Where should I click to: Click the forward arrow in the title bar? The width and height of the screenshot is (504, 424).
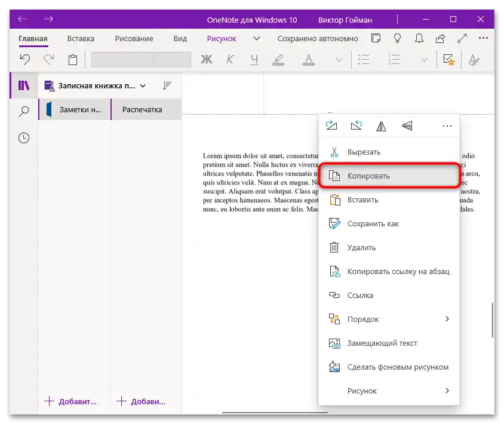[48, 19]
